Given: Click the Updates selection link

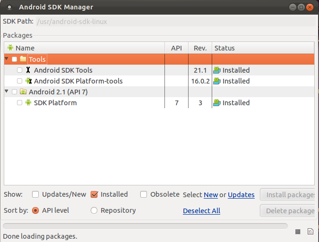Looking at the screenshot, I should pos(241,195).
